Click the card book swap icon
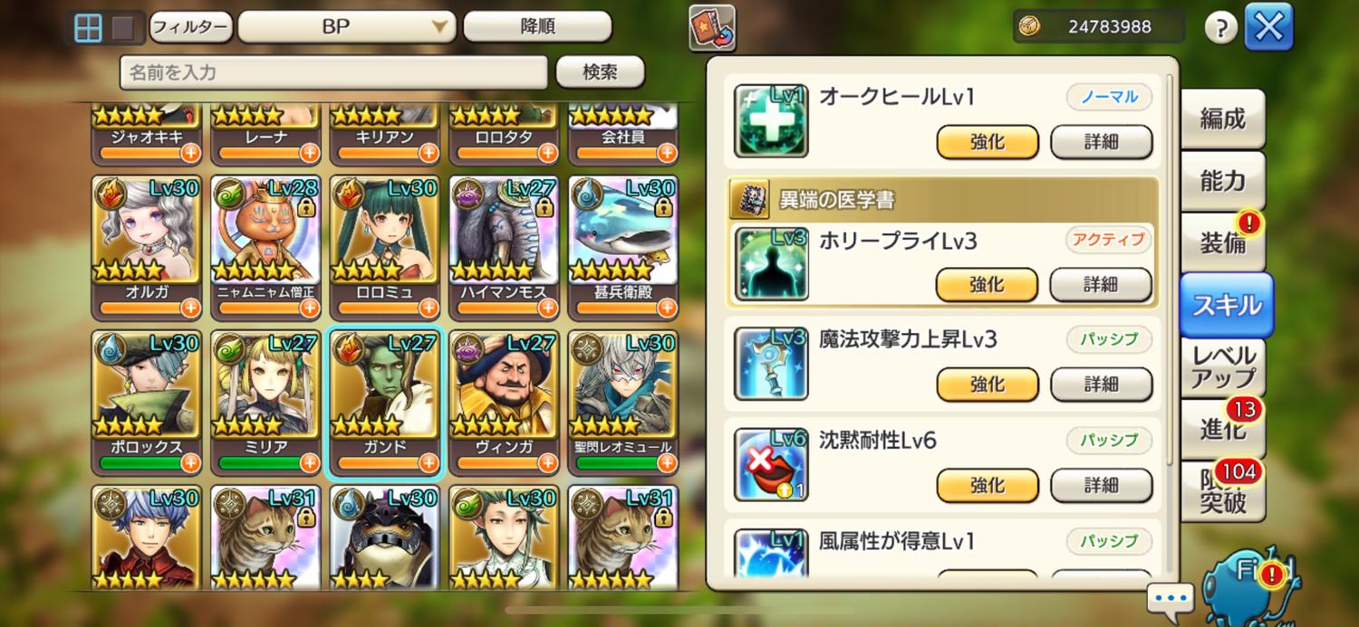This screenshot has width=1359, height=627. pyautogui.click(x=712, y=28)
